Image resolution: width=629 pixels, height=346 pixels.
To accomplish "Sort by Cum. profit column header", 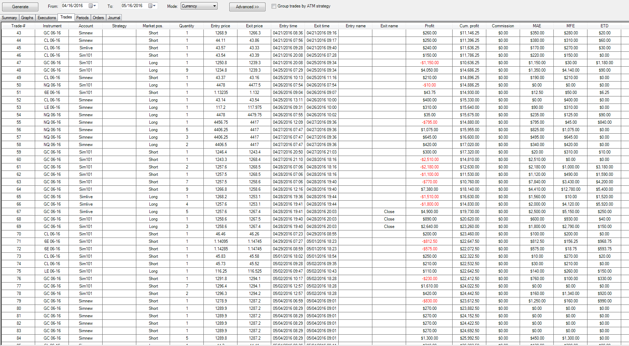I will point(469,26).
